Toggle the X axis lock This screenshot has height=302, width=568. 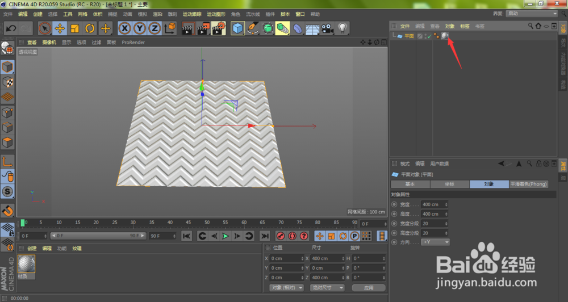click(x=124, y=28)
